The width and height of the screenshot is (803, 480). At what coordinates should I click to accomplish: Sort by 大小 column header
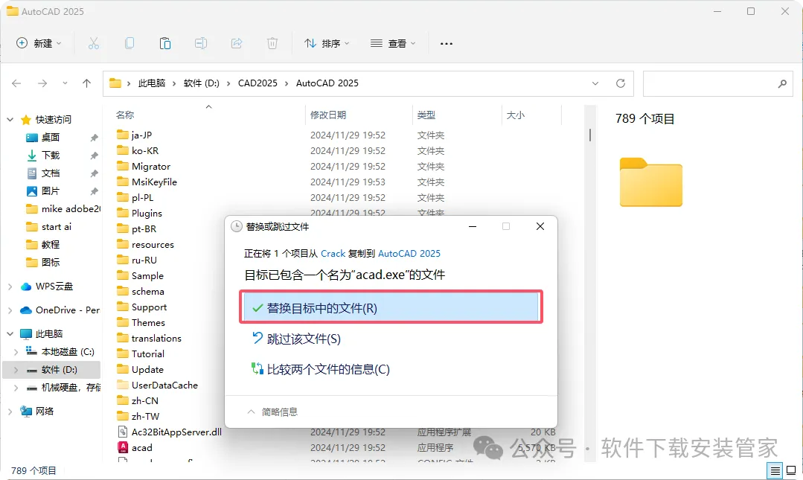515,115
